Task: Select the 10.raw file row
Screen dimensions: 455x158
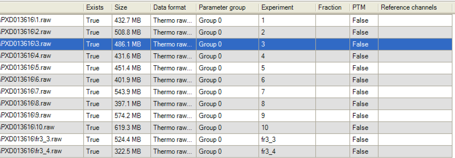Action: (x=28, y=127)
